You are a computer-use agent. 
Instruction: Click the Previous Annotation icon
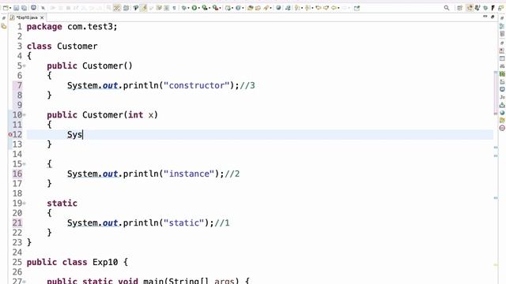coord(308,8)
